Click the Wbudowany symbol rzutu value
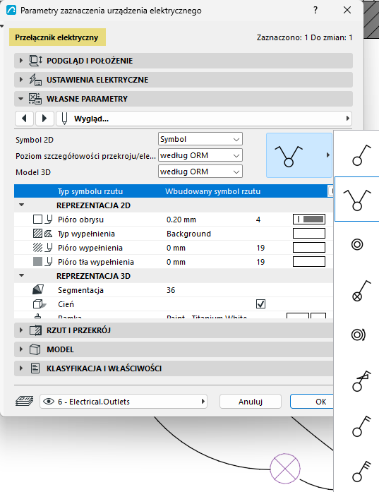Image resolution: width=379 pixels, height=492 pixels. tap(212, 191)
